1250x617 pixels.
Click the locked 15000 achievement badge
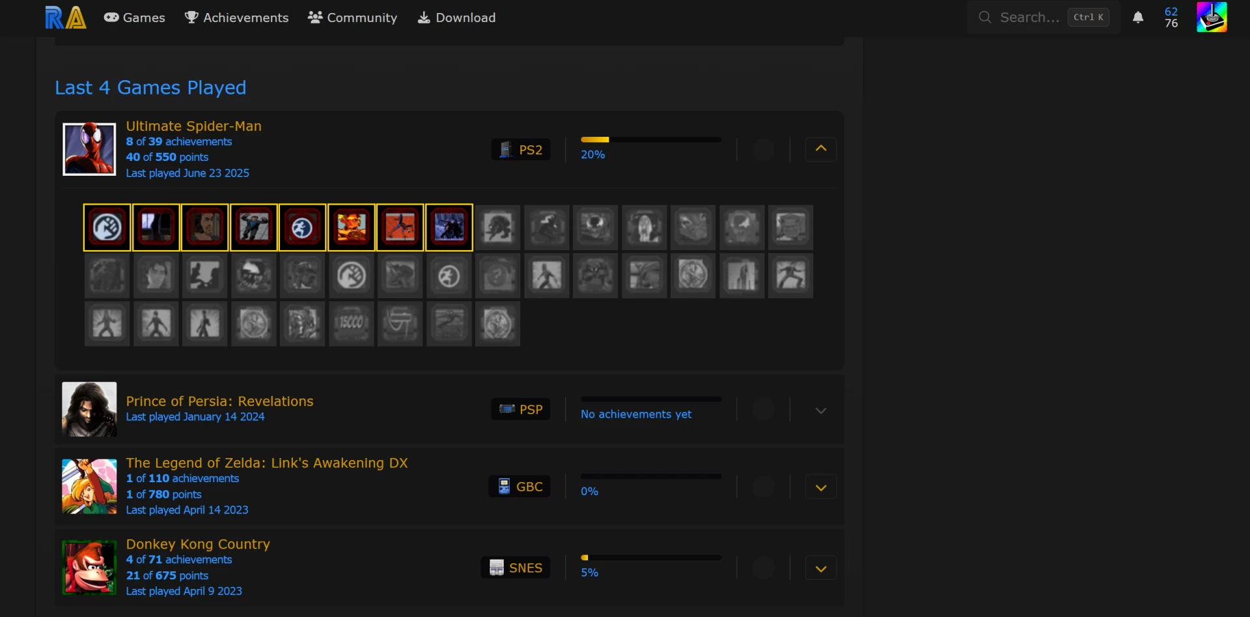(351, 323)
